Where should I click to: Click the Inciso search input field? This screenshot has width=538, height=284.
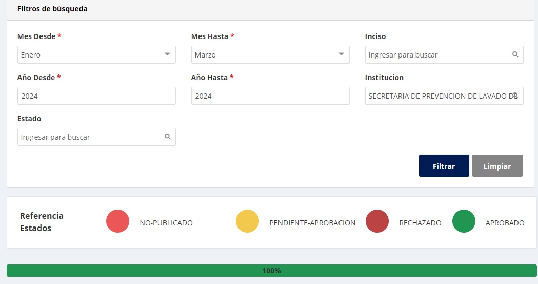pos(444,54)
